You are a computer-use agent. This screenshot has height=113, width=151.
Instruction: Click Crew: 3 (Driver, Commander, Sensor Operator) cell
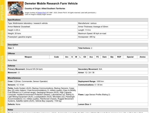click(x=42, y=81)
